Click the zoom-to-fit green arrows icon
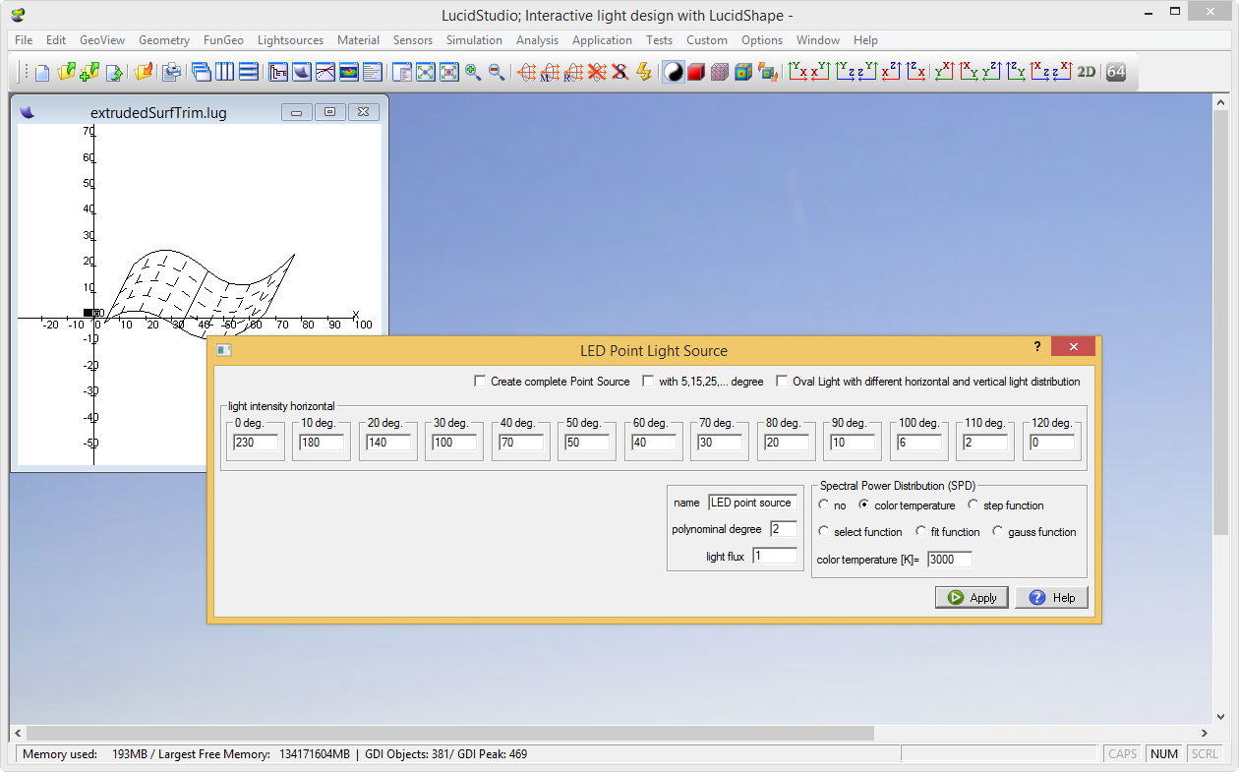This screenshot has width=1239, height=772. (425, 72)
